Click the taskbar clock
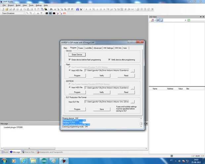 196,161
